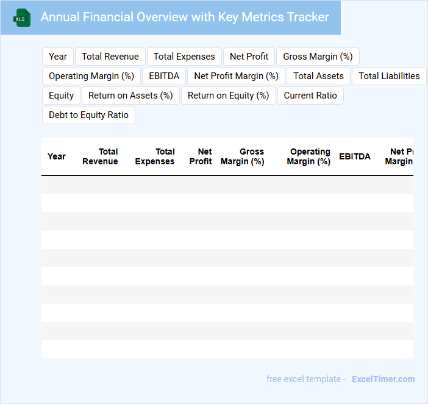
Task: Click the EBITDA column header in table
Action: tap(354, 156)
